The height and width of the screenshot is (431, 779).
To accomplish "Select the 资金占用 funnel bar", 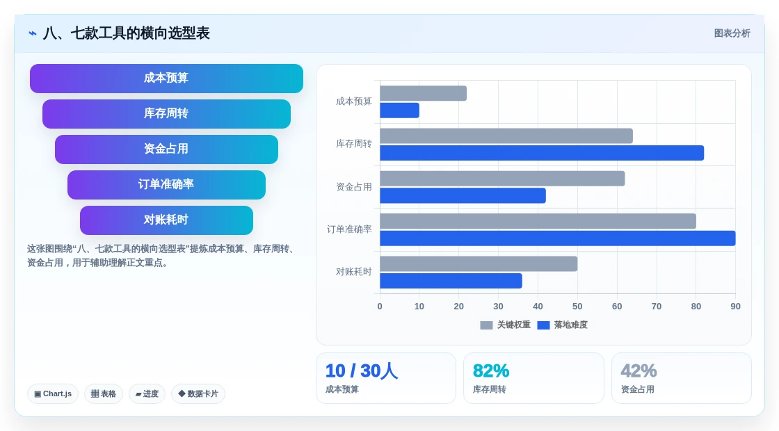I will [166, 149].
